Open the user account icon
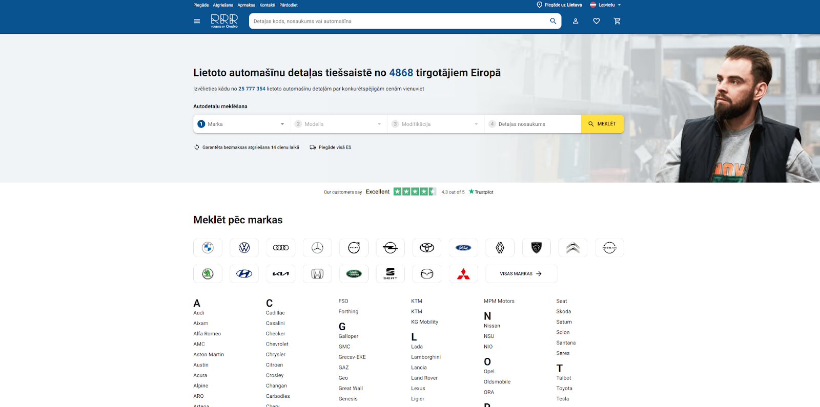 (x=576, y=21)
